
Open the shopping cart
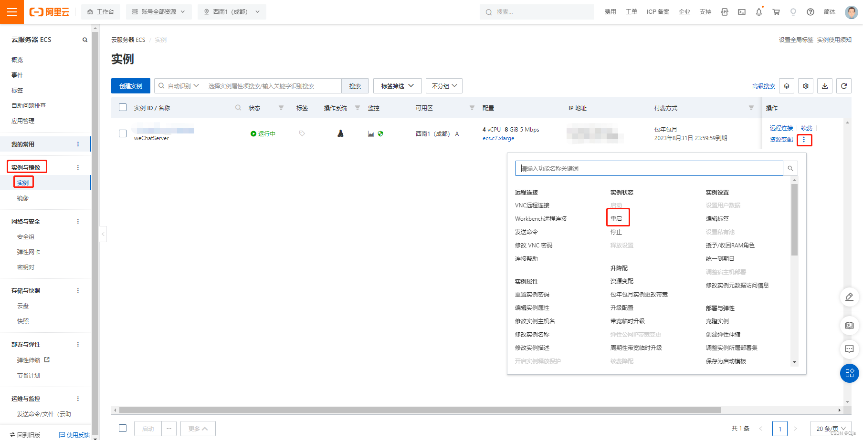[776, 12]
